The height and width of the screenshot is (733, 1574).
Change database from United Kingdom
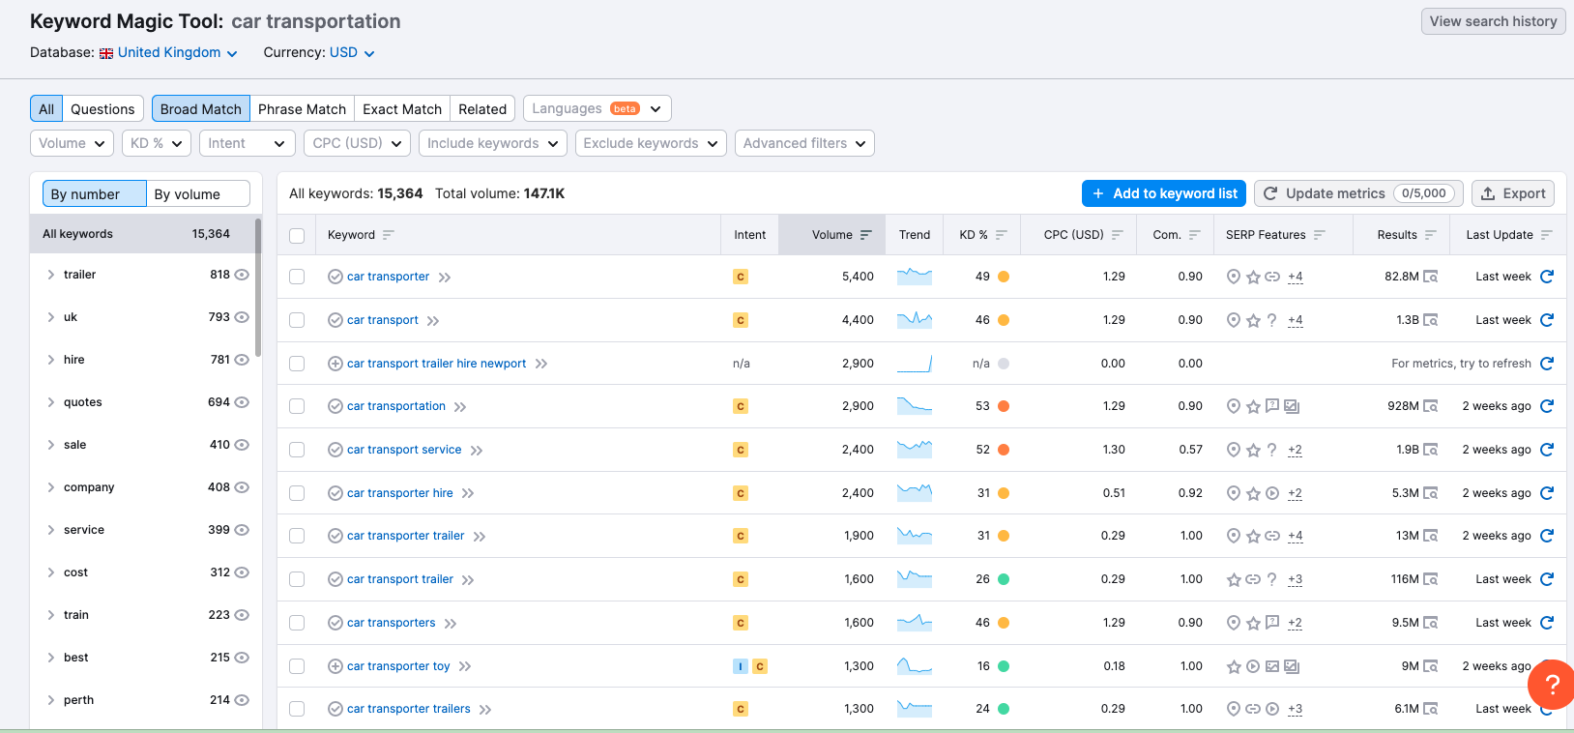point(169,52)
